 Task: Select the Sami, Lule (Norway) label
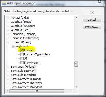[x=23, y=71]
